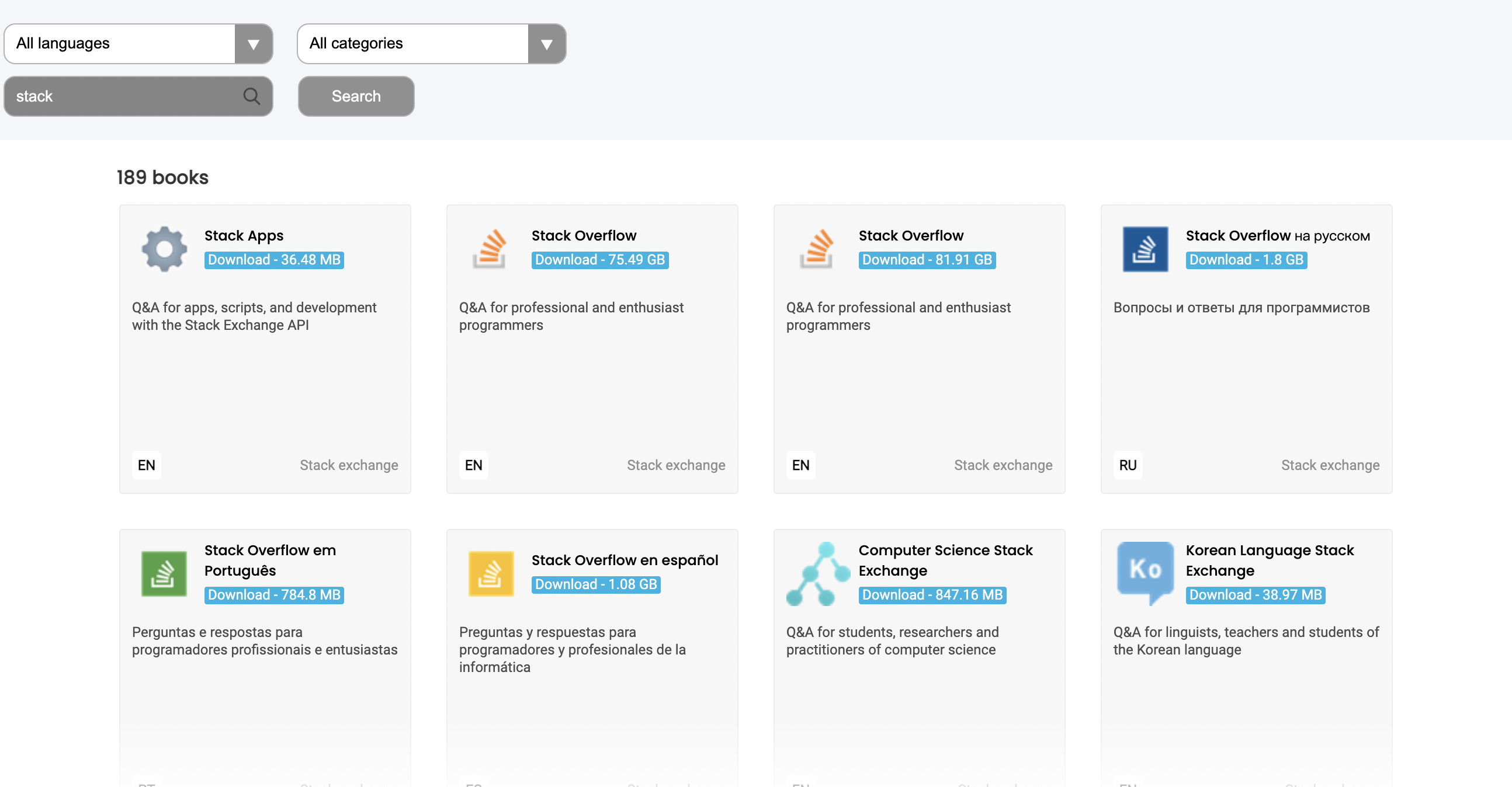
Task: Click 'Stack exchange' on 81.91 GB card
Action: coord(1003,465)
